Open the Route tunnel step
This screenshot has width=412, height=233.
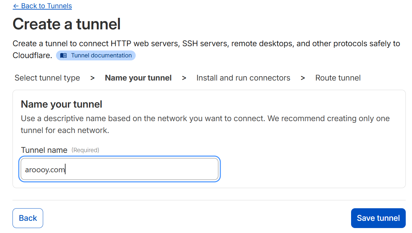pyautogui.click(x=338, y=78)
